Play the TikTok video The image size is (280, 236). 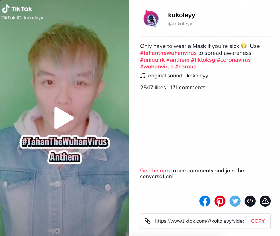pos(64,118)
